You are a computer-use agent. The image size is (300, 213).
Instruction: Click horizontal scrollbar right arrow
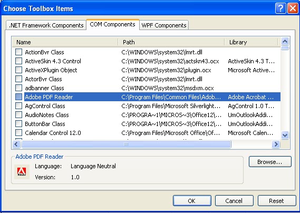point(276,144)
